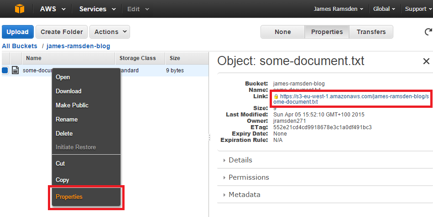Viewport: 433px width, 217px height.
Task: Click the Create Folder button
Action: pos(62,32)
